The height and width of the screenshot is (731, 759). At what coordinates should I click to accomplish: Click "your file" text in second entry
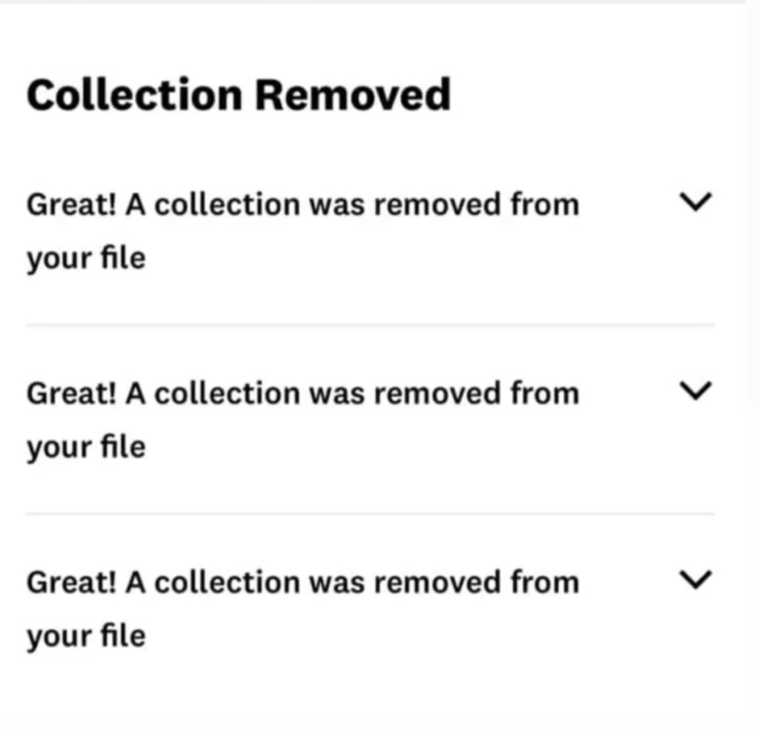click(x=86, y=447)
